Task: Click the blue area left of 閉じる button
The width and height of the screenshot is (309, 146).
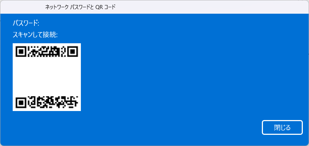Action: (x=158, y=127)
